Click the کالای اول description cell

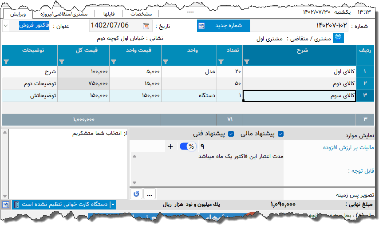[x=299, y=72]
